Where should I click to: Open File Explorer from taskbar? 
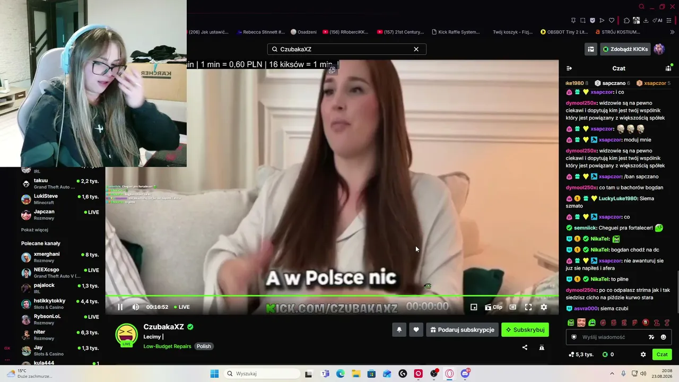tap(356, 374)
